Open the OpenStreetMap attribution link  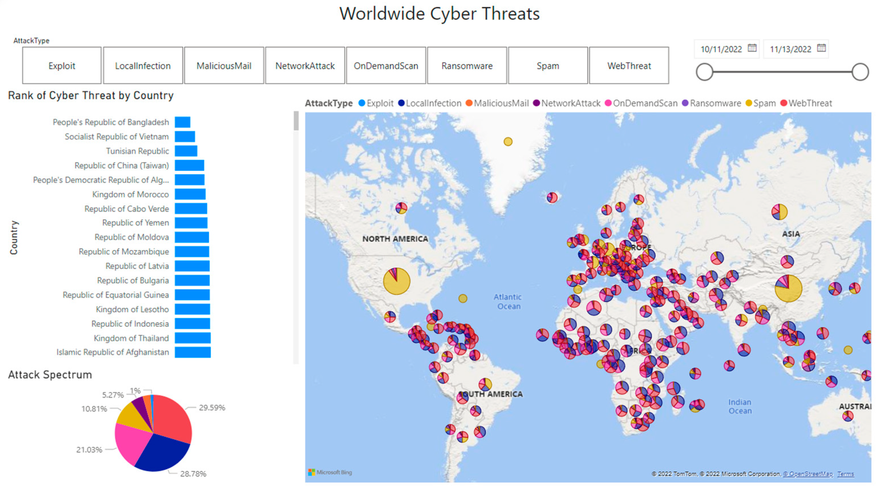pyautogui.click(x=808, y=474)
